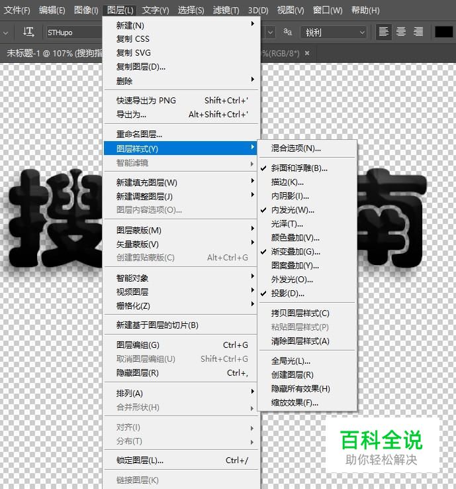Toggle 斜面和浮雕(B) bevel and emboss effect
The width and height of the screenshot is (456, 489).
tap(307, 168)
